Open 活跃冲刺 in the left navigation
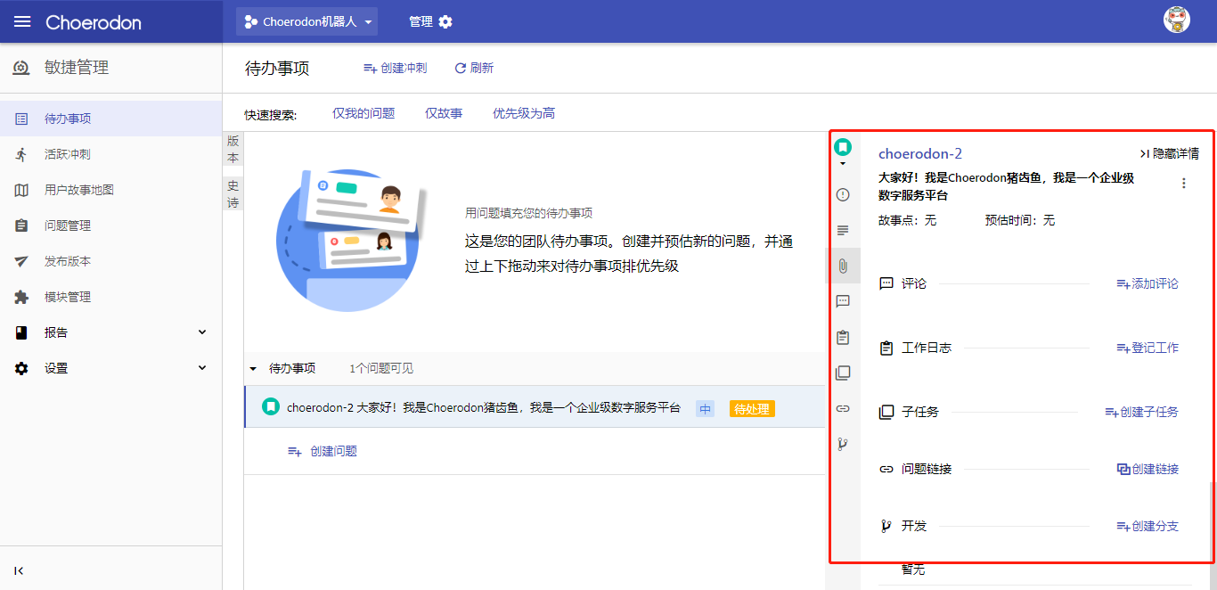 (x=68, y=154)
